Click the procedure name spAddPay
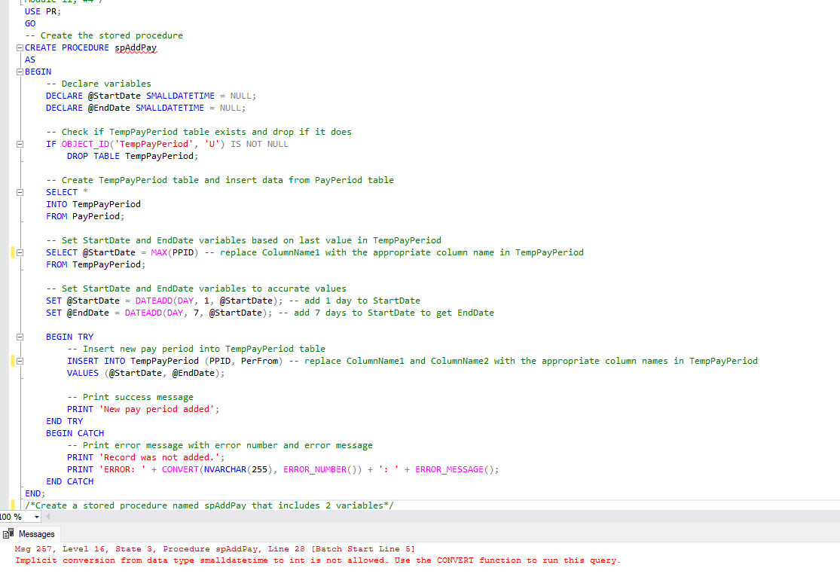 [136, 47]
